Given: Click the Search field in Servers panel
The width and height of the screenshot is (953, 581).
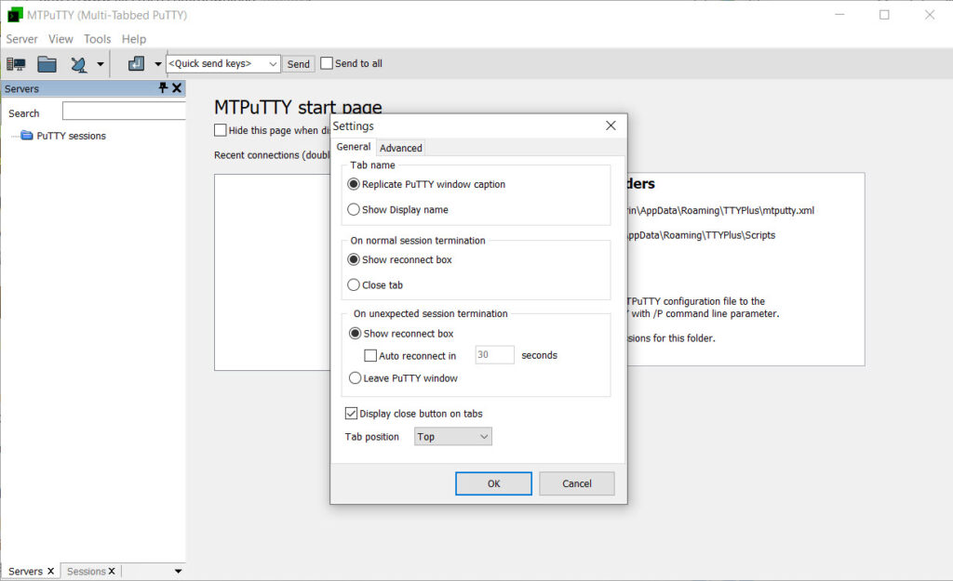Looking at the screenshot, I should tap(124, 112).
